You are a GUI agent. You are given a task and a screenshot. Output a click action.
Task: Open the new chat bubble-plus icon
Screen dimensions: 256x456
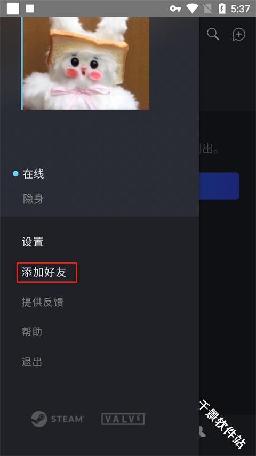[x=239, y=34]
